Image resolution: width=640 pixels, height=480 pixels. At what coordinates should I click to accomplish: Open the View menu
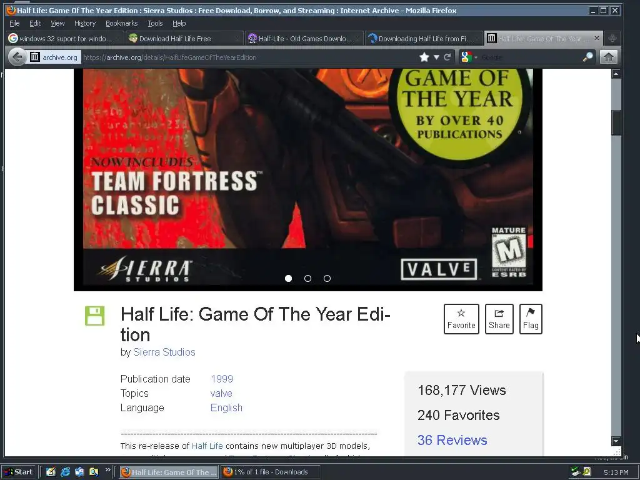tap(57, 23)
